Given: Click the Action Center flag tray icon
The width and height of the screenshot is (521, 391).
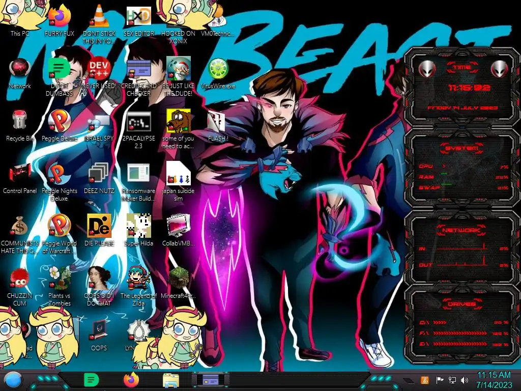Looking at the screenshot, I should coord(440,380).
